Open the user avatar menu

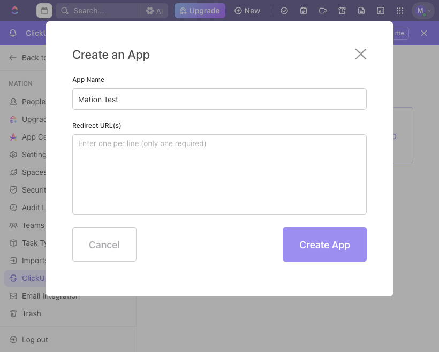(422, 11)
